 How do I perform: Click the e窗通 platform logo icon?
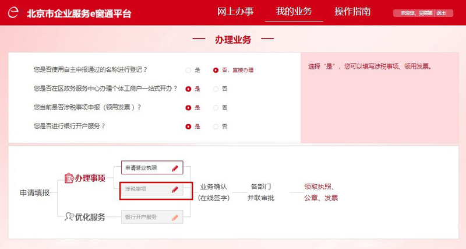click(13, 13)
